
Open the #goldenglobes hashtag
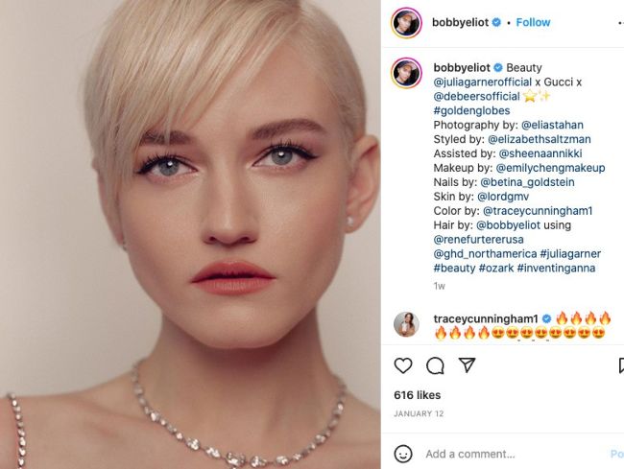(x=469, y=110)
